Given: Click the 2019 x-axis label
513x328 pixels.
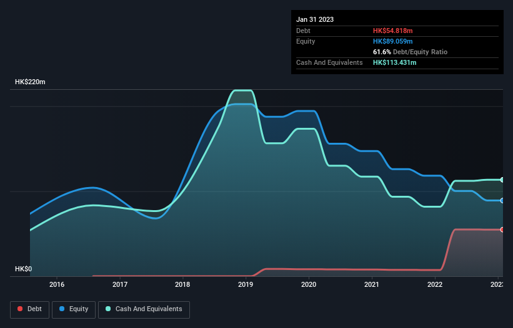Looking at the screenshot, I should tap(246, 284).
